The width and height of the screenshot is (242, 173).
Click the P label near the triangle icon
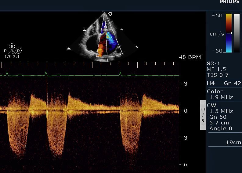pyautogui.click(x=5, y=51)
